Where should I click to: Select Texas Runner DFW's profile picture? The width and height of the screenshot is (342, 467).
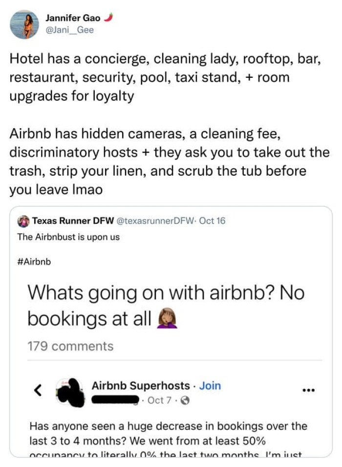coord(23,221)
